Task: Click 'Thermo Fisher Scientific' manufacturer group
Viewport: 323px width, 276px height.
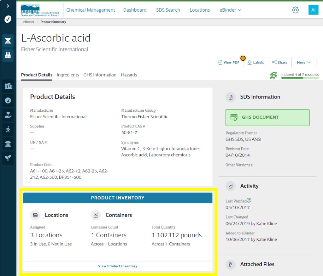Action: click(144, 117)
